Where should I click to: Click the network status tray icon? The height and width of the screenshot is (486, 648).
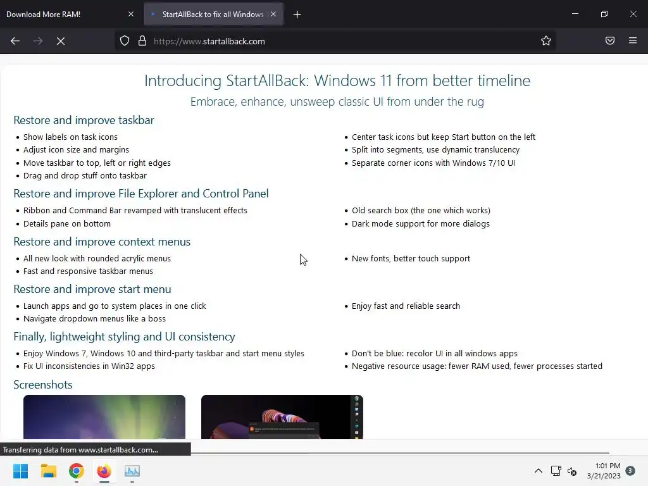pyautogui.click(x=556, y=471)
